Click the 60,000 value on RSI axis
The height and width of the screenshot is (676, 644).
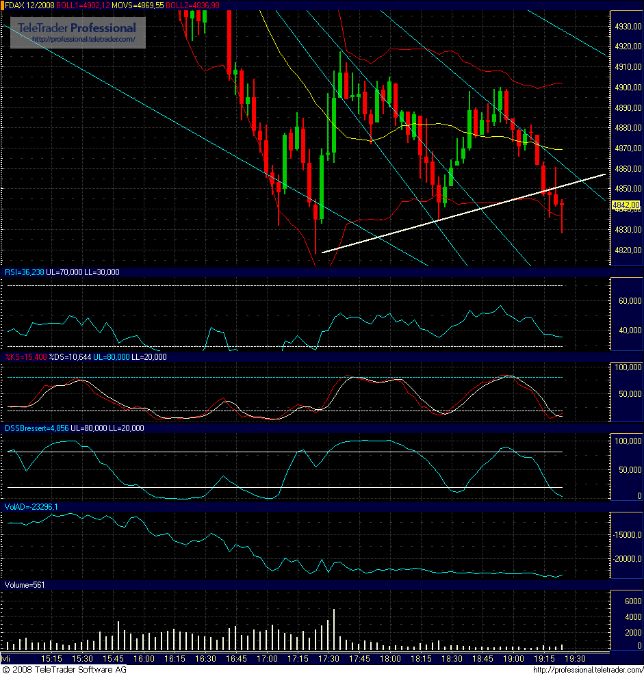pyautogui.click(x=630, y=300)
